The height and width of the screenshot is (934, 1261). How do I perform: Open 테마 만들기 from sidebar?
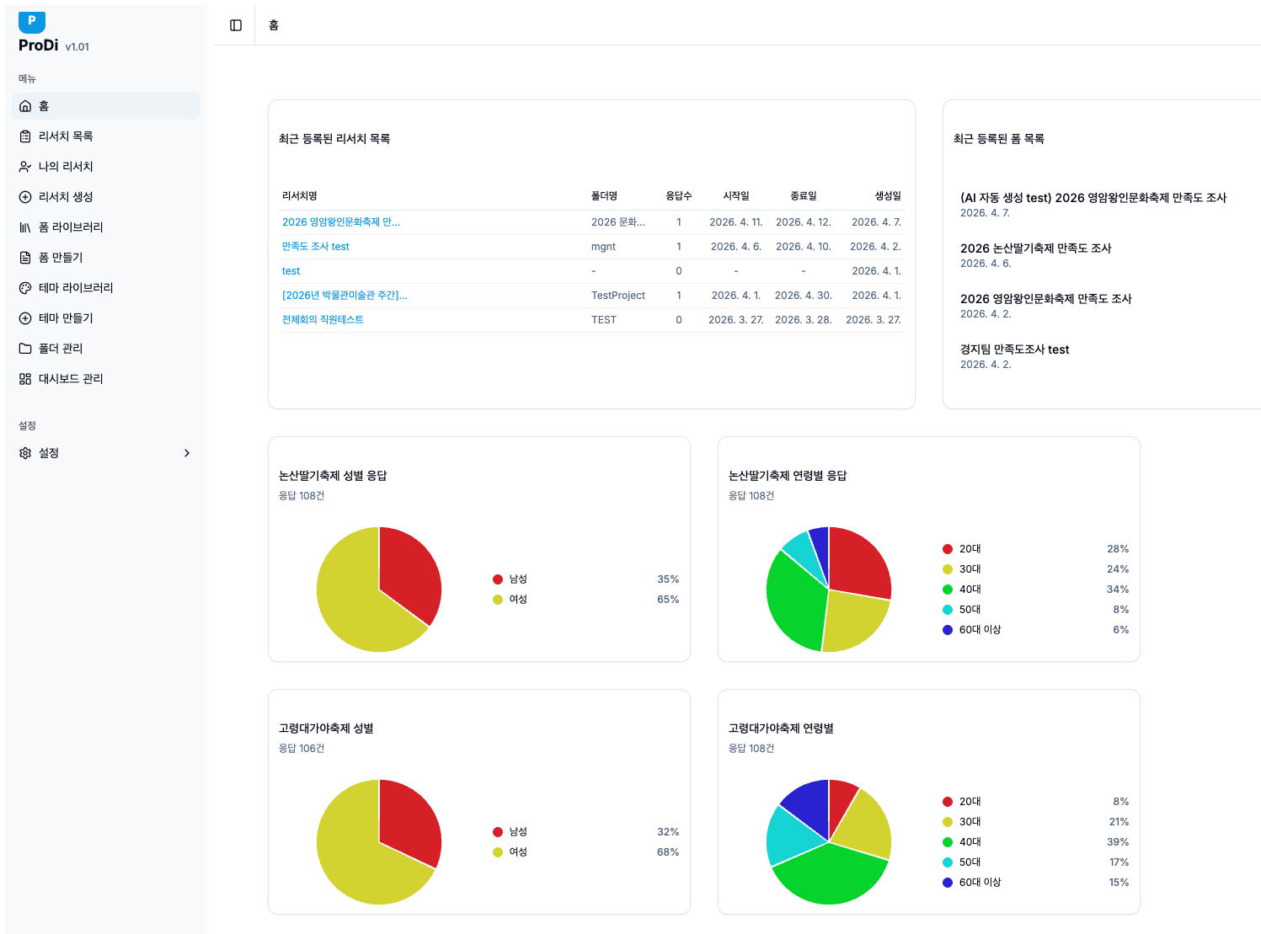(66, 318)
